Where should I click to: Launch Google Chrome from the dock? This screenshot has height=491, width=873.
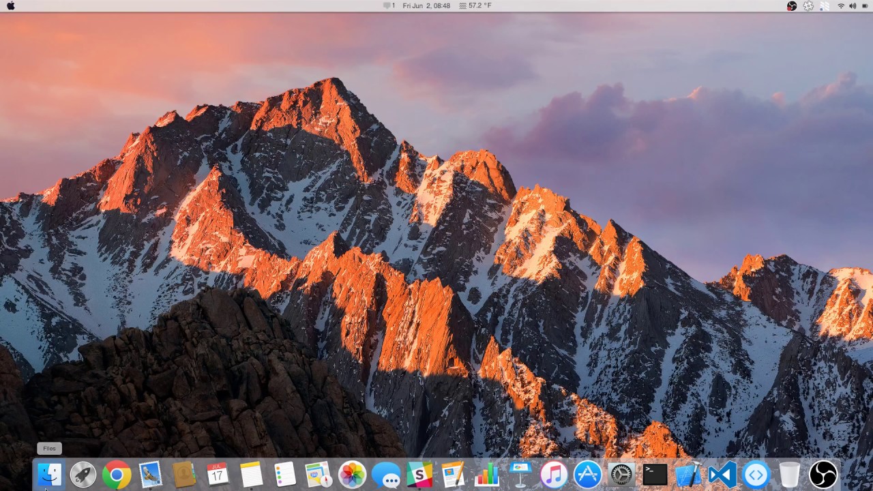(x=117, y=475)
